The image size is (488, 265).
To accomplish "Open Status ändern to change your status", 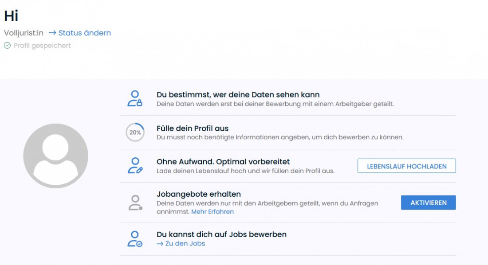I will pyautogui.click(x=85, y=33).
